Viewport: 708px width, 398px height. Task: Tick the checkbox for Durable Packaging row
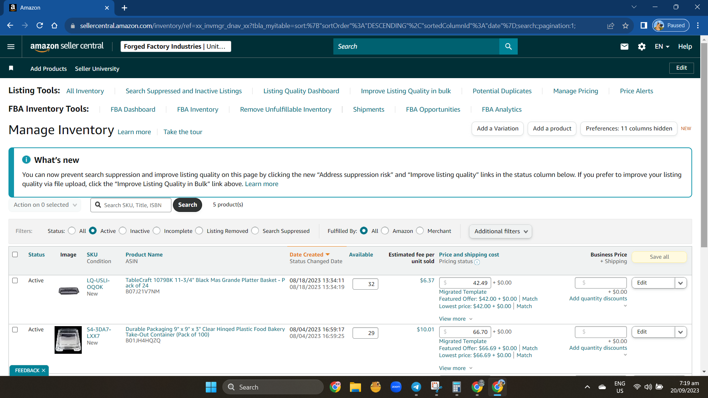coord(15,329)
